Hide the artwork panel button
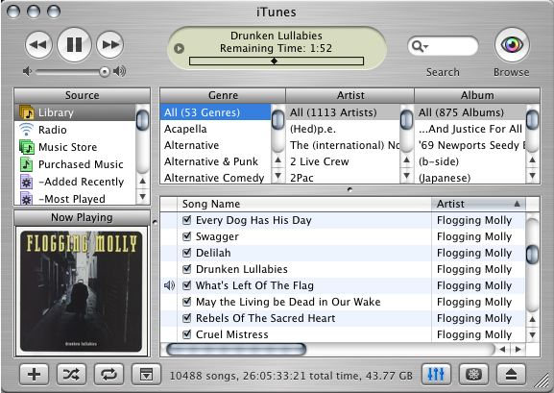The width and height of the screenshot is (554, 393). click(146, 374)
